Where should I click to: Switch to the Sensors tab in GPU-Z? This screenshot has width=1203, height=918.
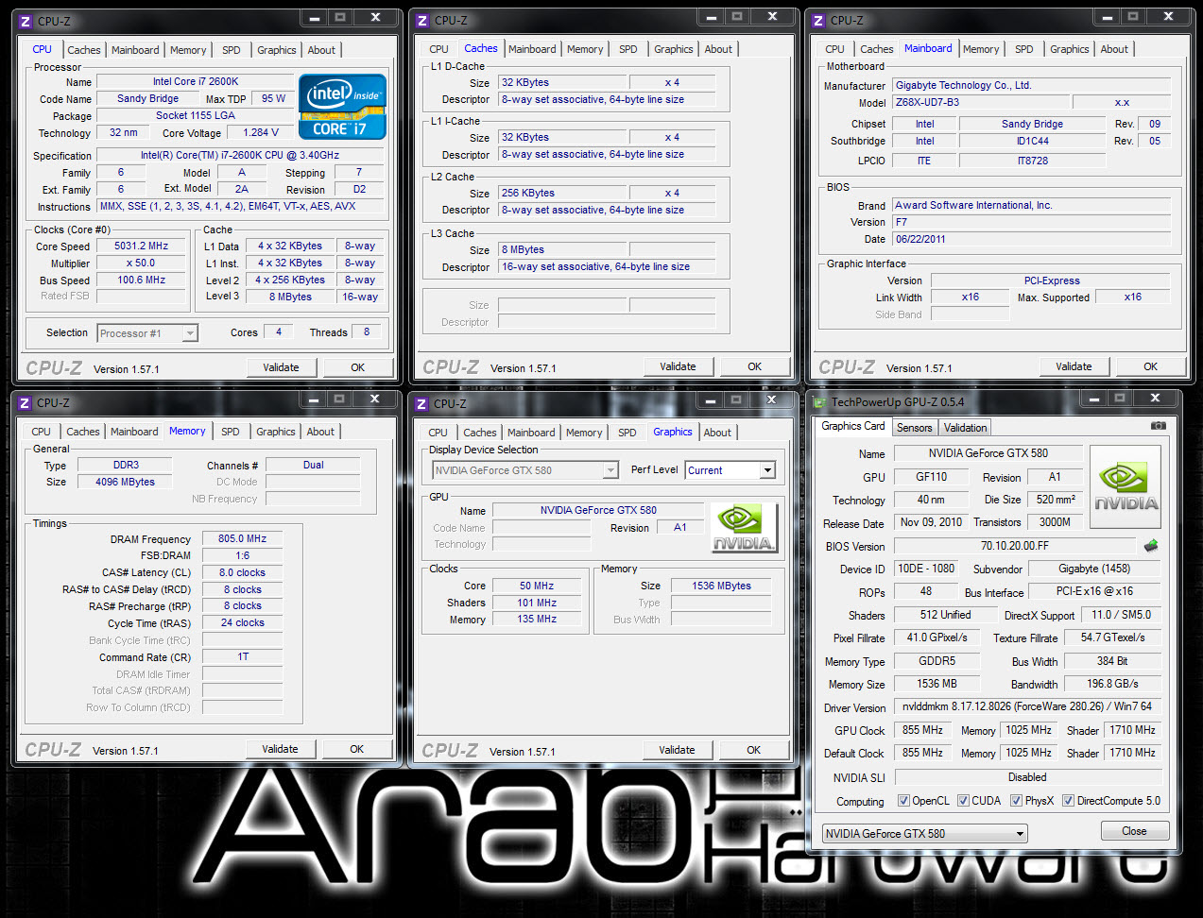coord(914,428)
